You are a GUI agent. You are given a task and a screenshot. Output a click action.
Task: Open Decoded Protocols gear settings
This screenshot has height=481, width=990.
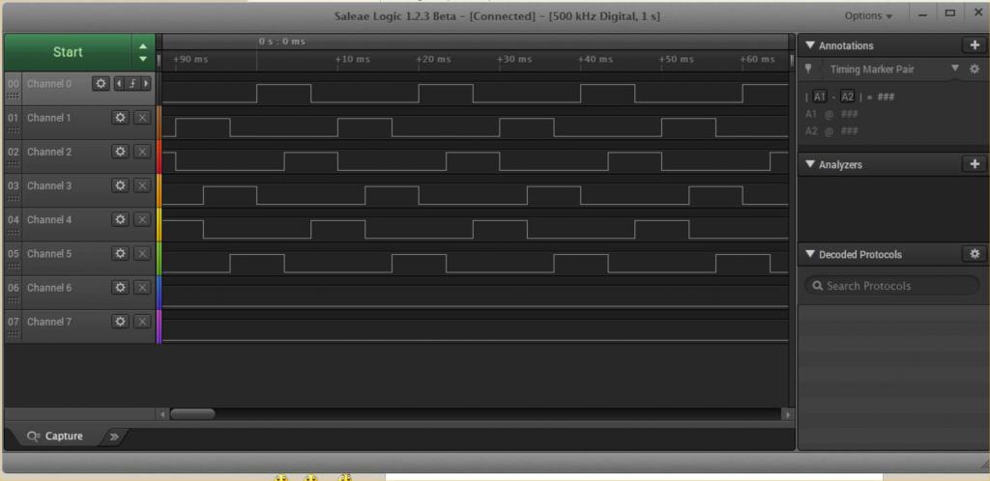[x=974, y=254]
